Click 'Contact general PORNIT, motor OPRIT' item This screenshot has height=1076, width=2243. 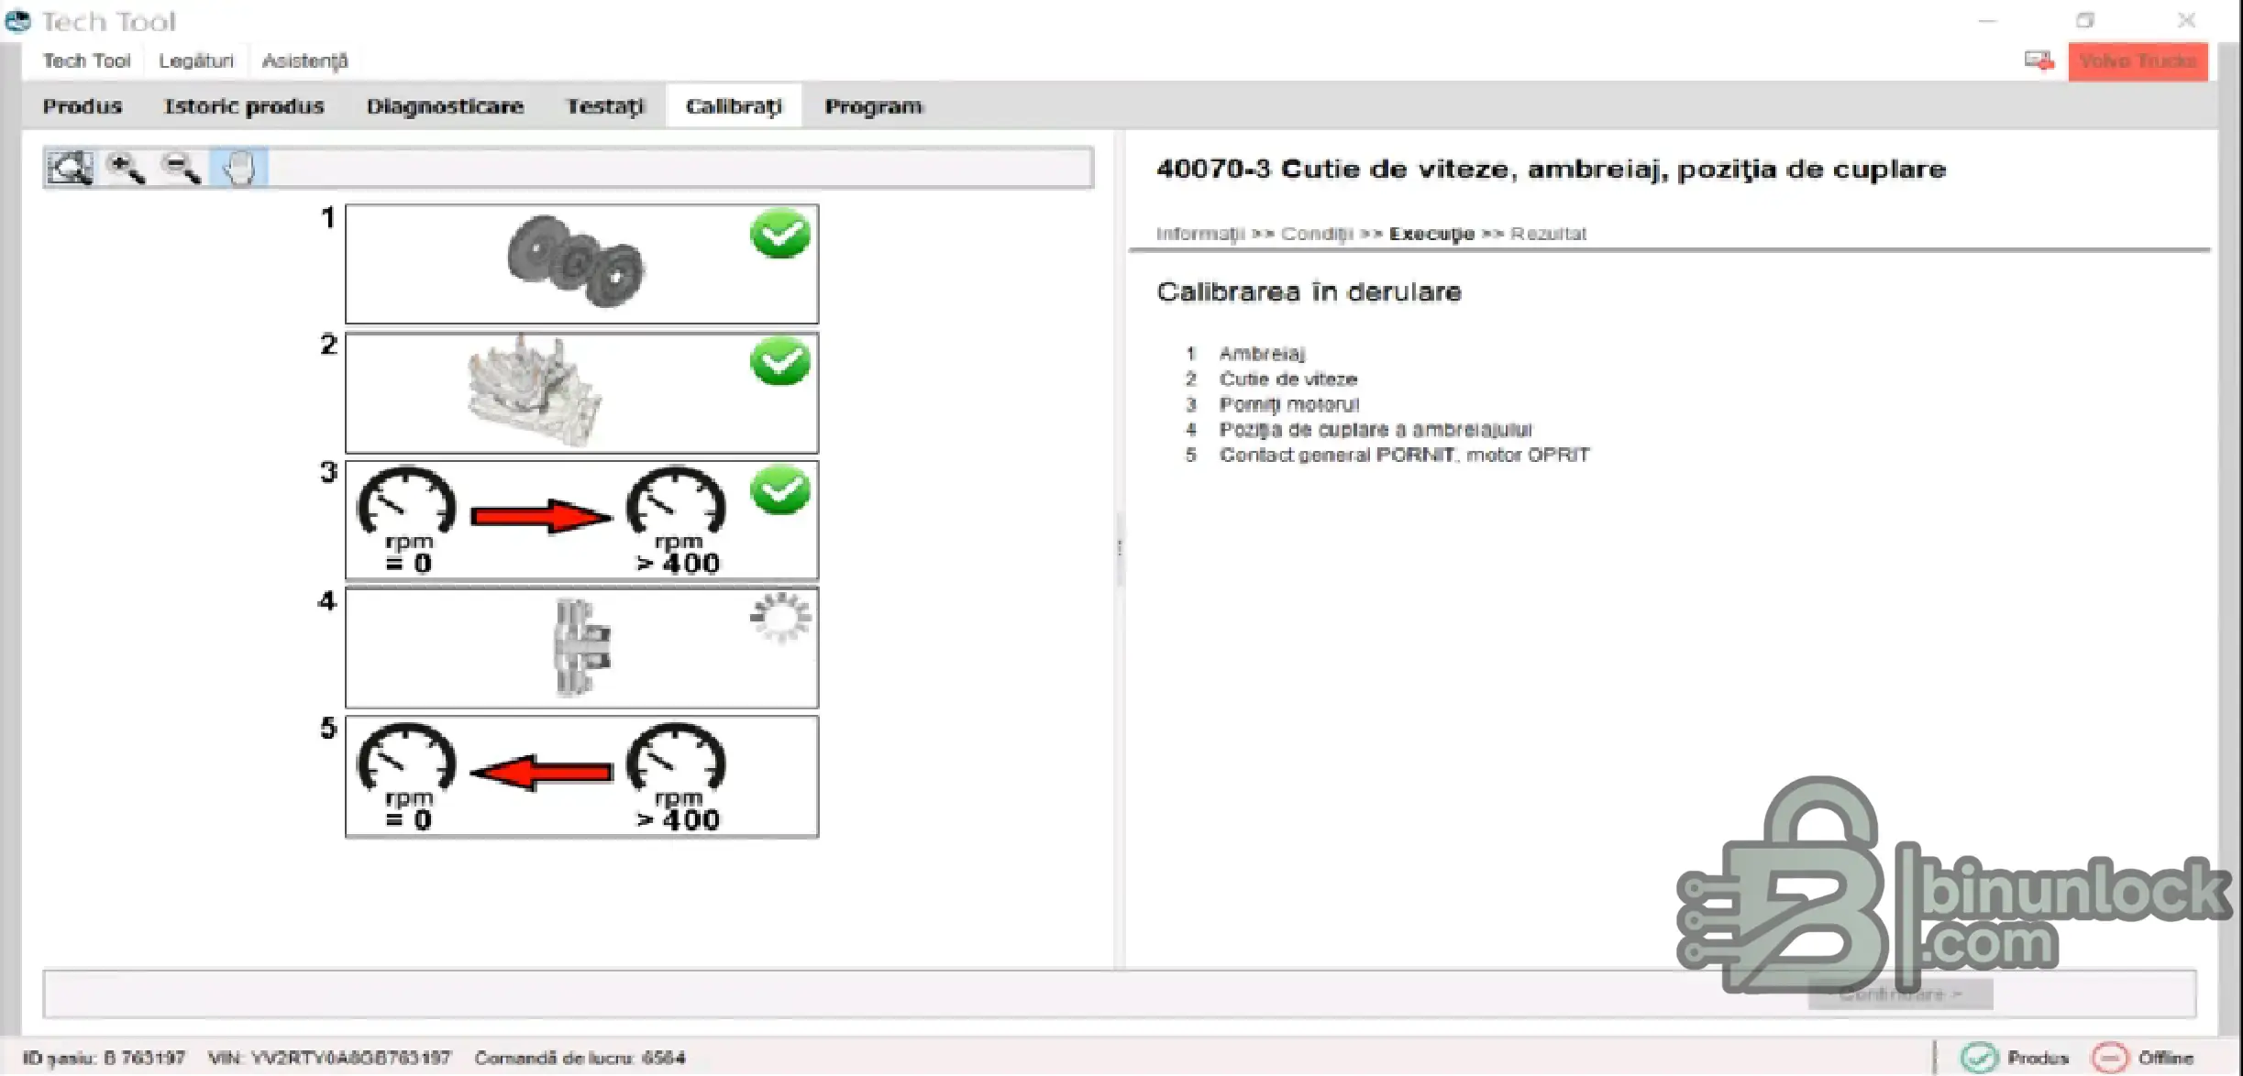point(1404,455)
